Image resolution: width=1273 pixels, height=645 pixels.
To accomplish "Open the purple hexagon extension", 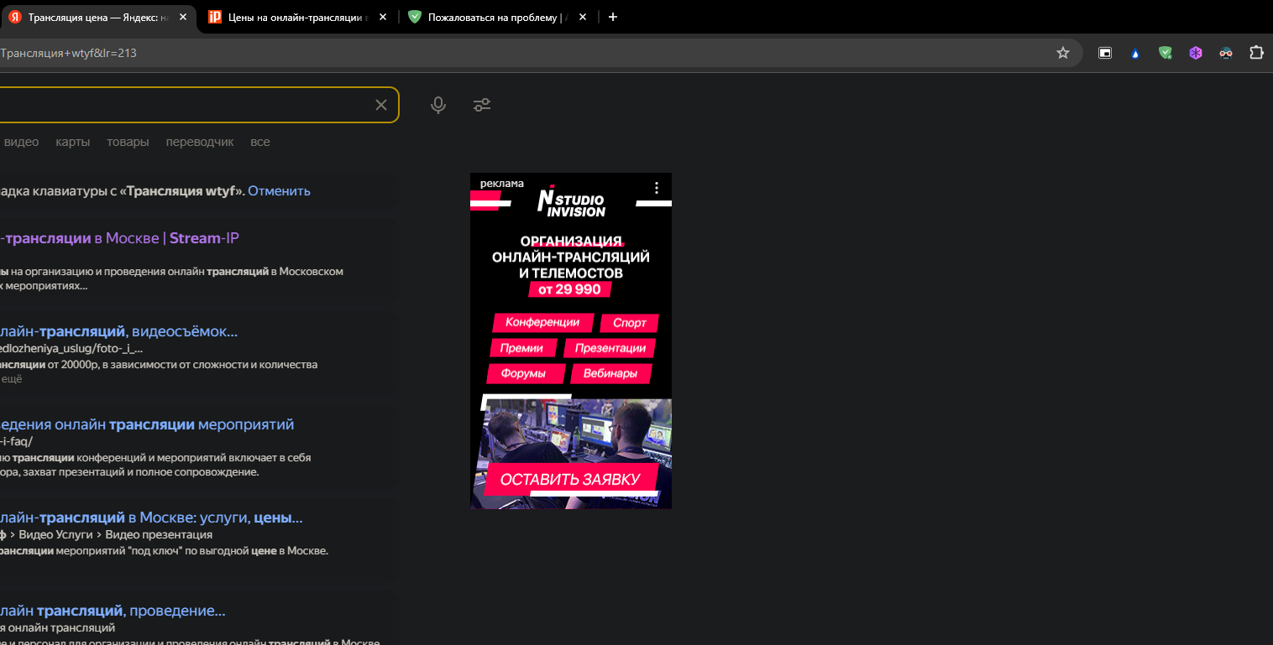I will pyautogui.click(x=1195, y=52).
